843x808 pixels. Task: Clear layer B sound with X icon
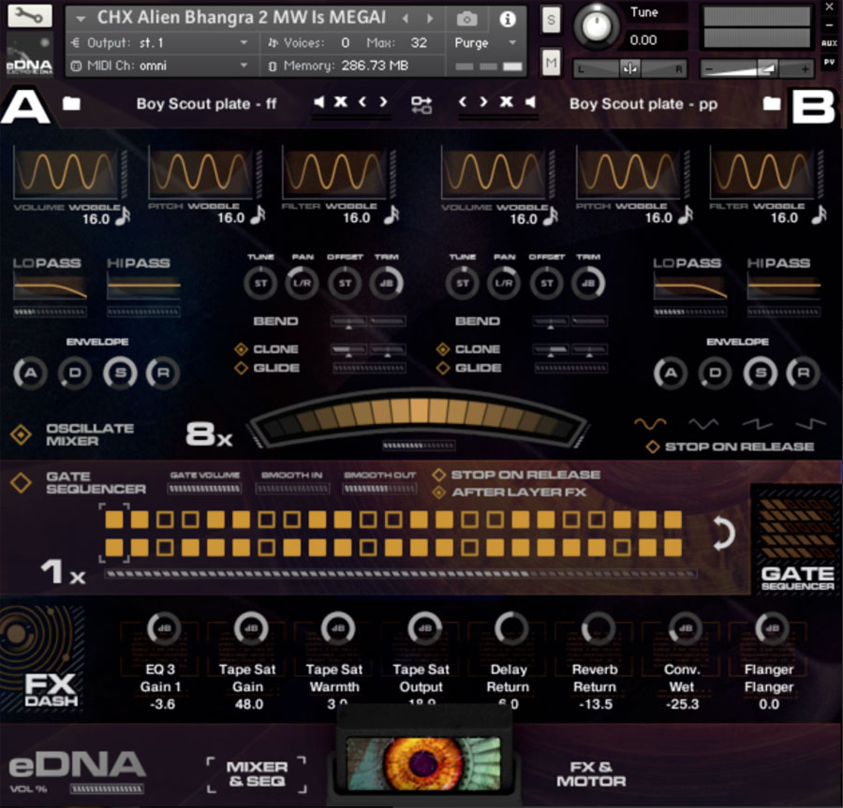click(x=506, y=101)
